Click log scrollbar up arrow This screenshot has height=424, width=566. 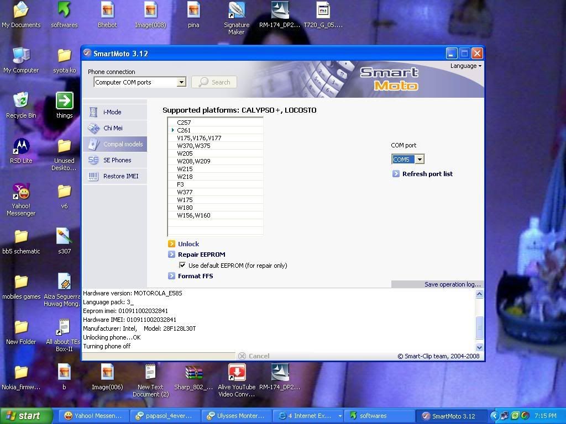click(x=479, y=294)
